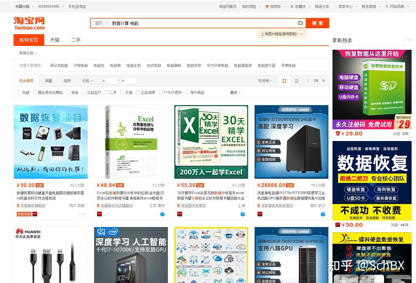416x283 pixels.
Task: Click the orange 搜索 button
Action: tap(317, 23)
